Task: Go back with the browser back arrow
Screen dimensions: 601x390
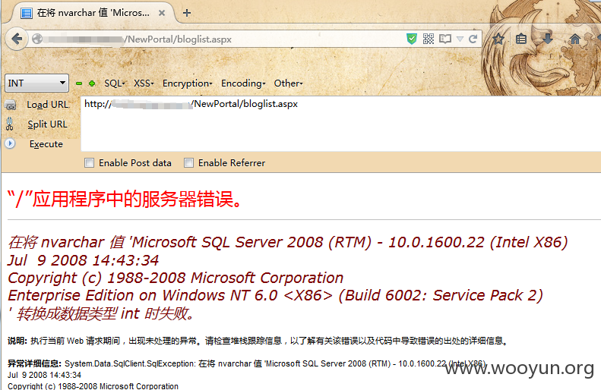Action: coord(17,39)
